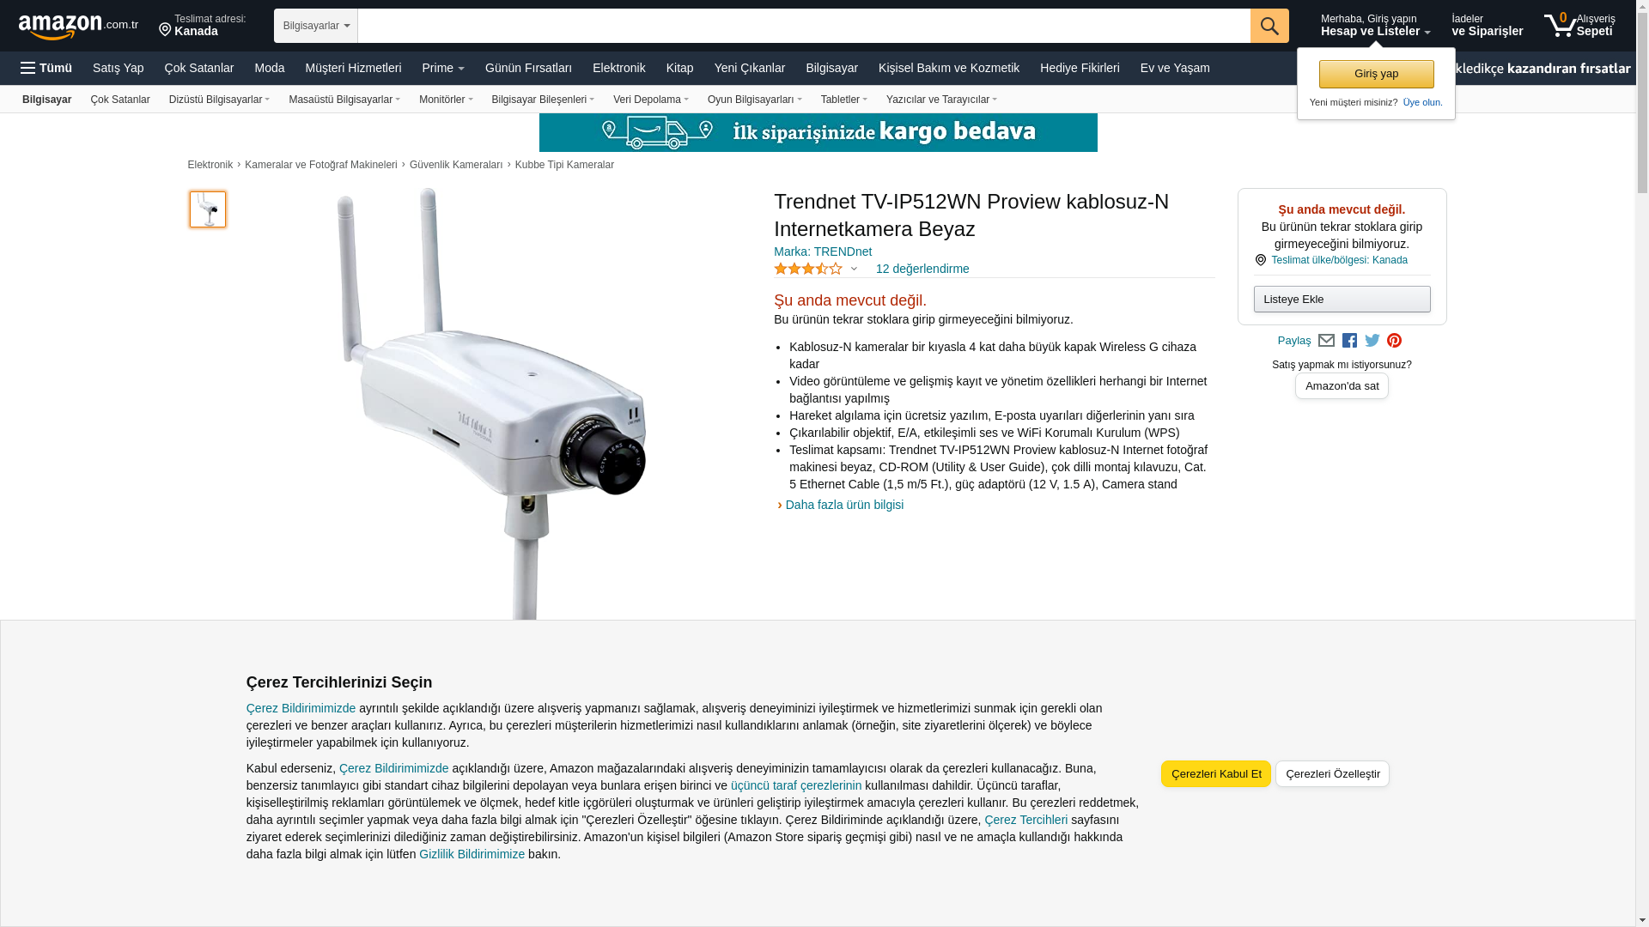Click the Giriş yap sign-in button

click(1376, 75)
